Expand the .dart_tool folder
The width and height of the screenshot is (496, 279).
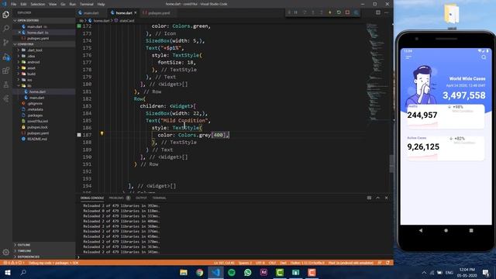pos(44,50)
